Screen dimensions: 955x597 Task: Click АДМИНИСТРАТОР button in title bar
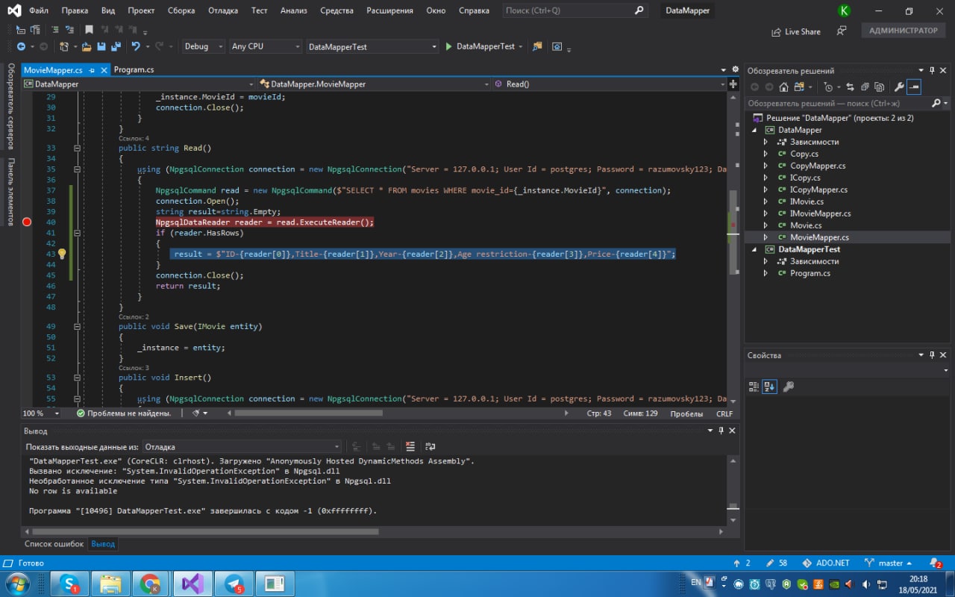tap(904, 31)
